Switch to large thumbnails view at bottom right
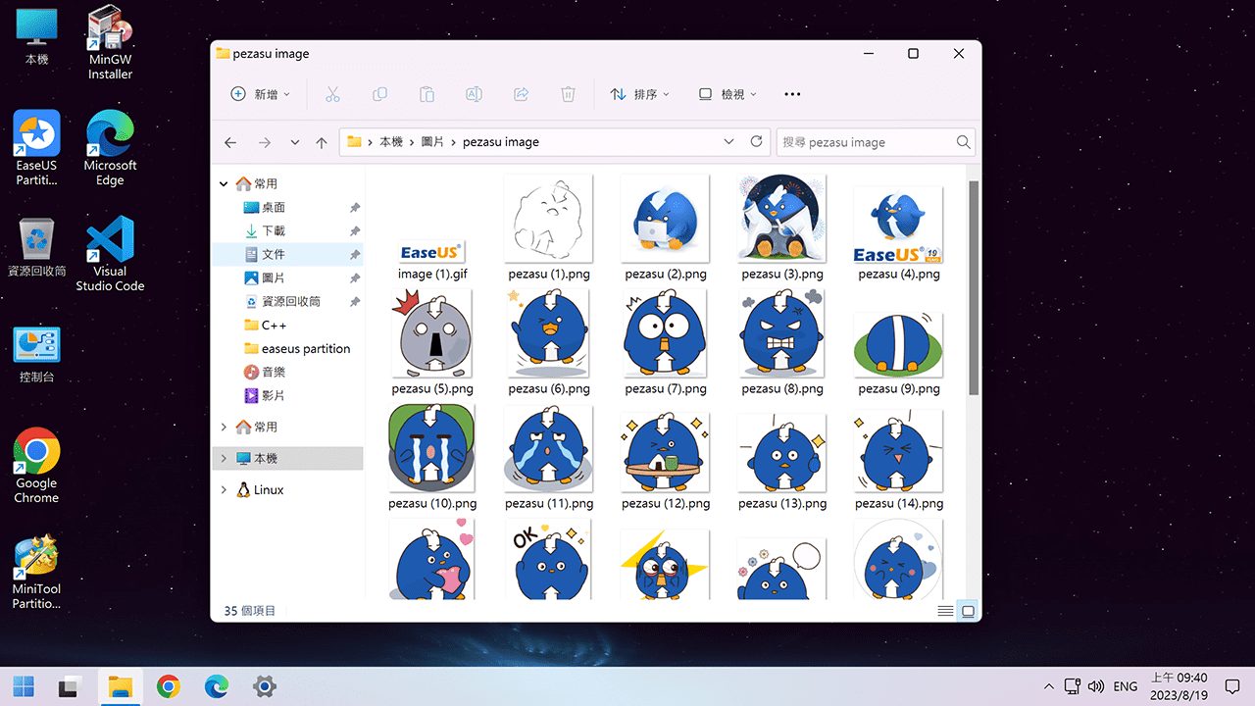Screen dimensions: 1255x706 (968, 610)
